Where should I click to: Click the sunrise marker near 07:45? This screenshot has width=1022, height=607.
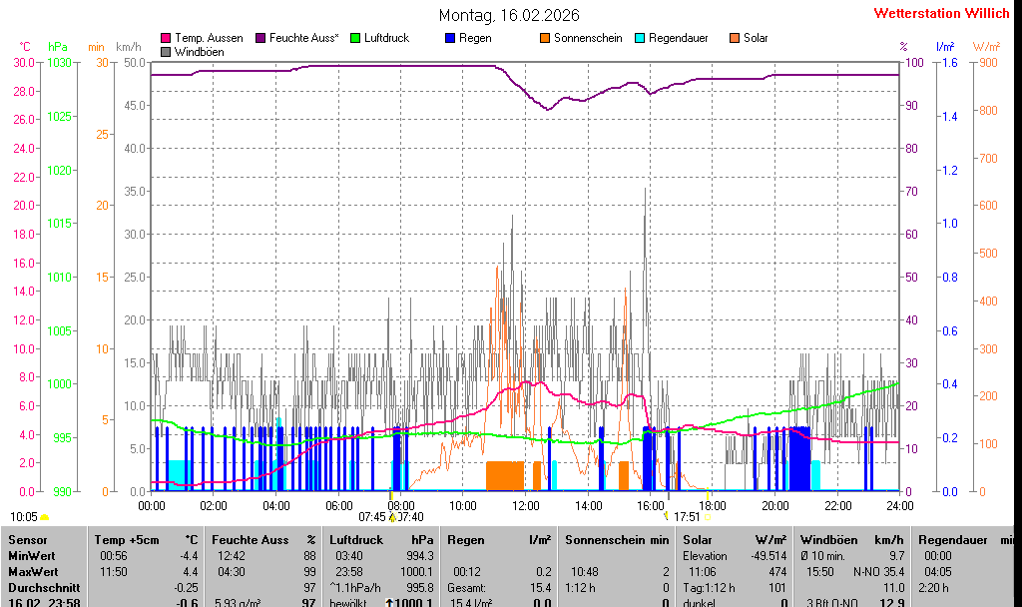tap(392, 517)
